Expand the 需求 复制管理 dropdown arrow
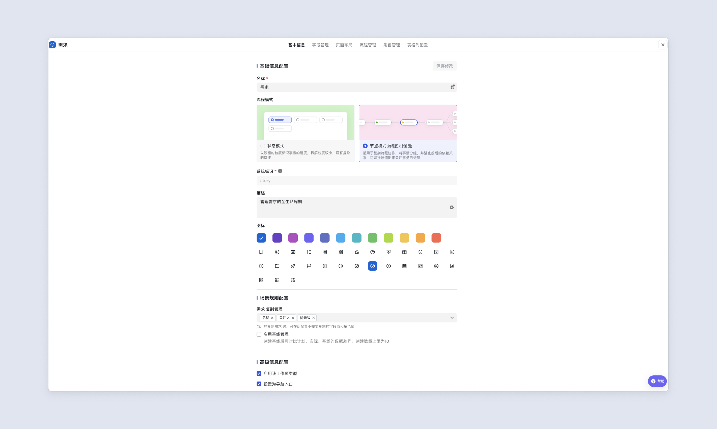This screenshot has height=429, width=717. [x=452, y=318]
